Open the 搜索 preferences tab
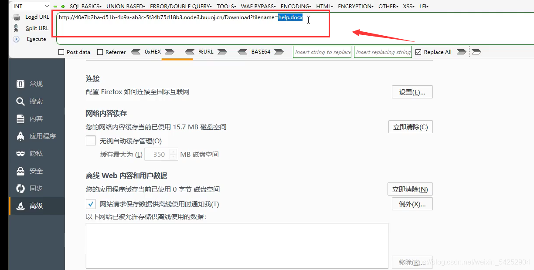The height and width of the screenshot is (270, 534). 37,101
